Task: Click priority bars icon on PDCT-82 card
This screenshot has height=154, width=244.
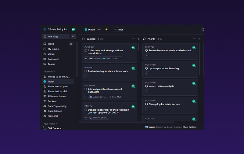Action: pyautogui.click(x=86, y=58)
